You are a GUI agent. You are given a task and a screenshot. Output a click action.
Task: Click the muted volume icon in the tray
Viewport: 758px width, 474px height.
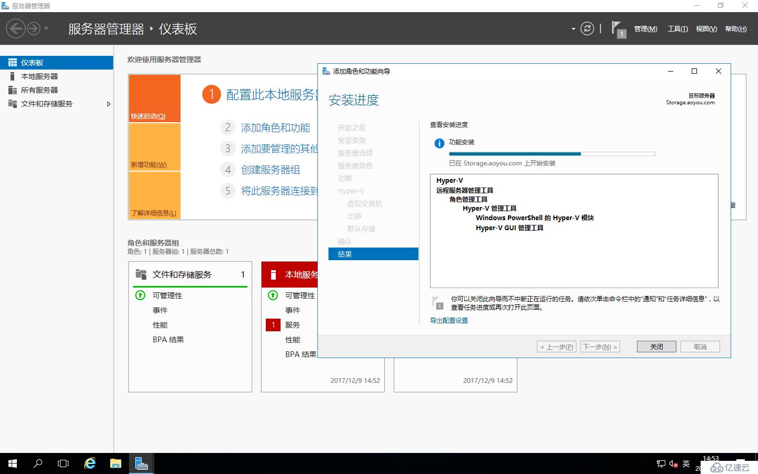coord(674,463)
